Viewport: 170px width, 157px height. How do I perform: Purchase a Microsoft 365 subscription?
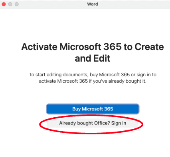click(93, 109)
